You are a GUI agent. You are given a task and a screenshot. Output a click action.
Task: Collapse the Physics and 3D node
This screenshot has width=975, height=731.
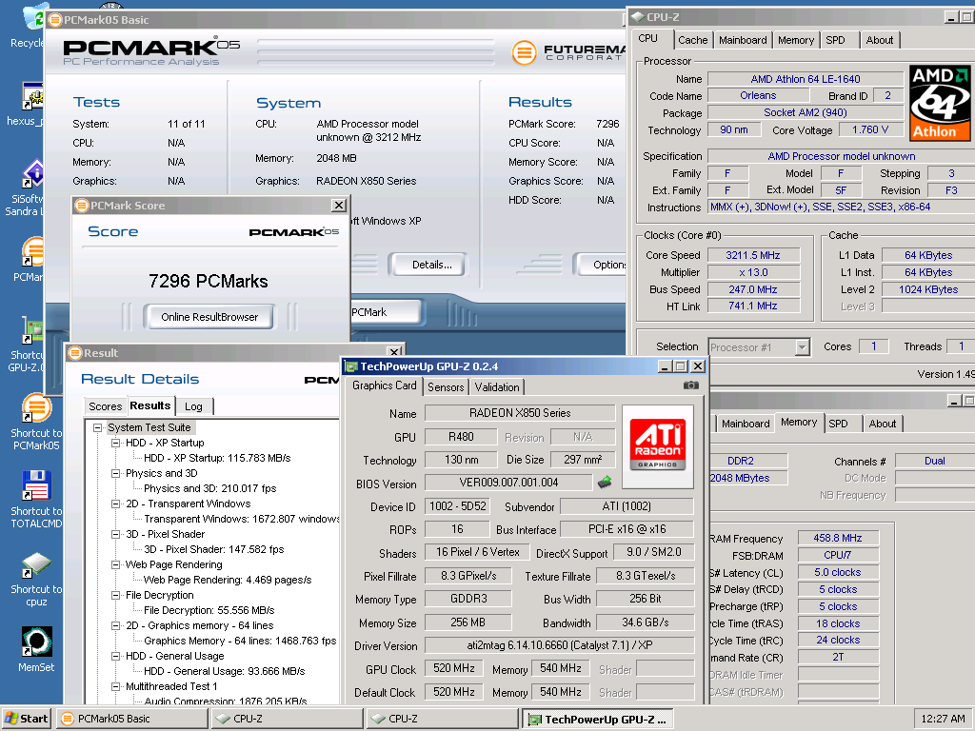tap(115, 473)
